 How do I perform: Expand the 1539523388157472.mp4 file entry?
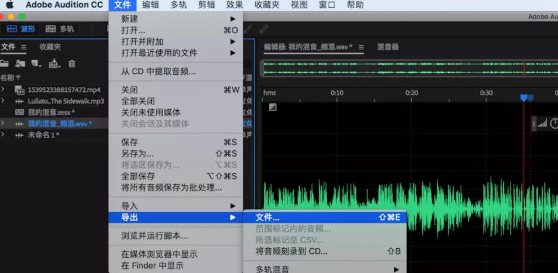(3, 89)
